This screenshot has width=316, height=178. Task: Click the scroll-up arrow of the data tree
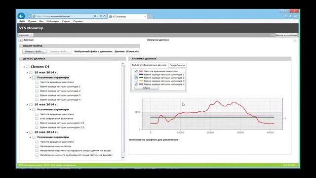coord(123,64)
